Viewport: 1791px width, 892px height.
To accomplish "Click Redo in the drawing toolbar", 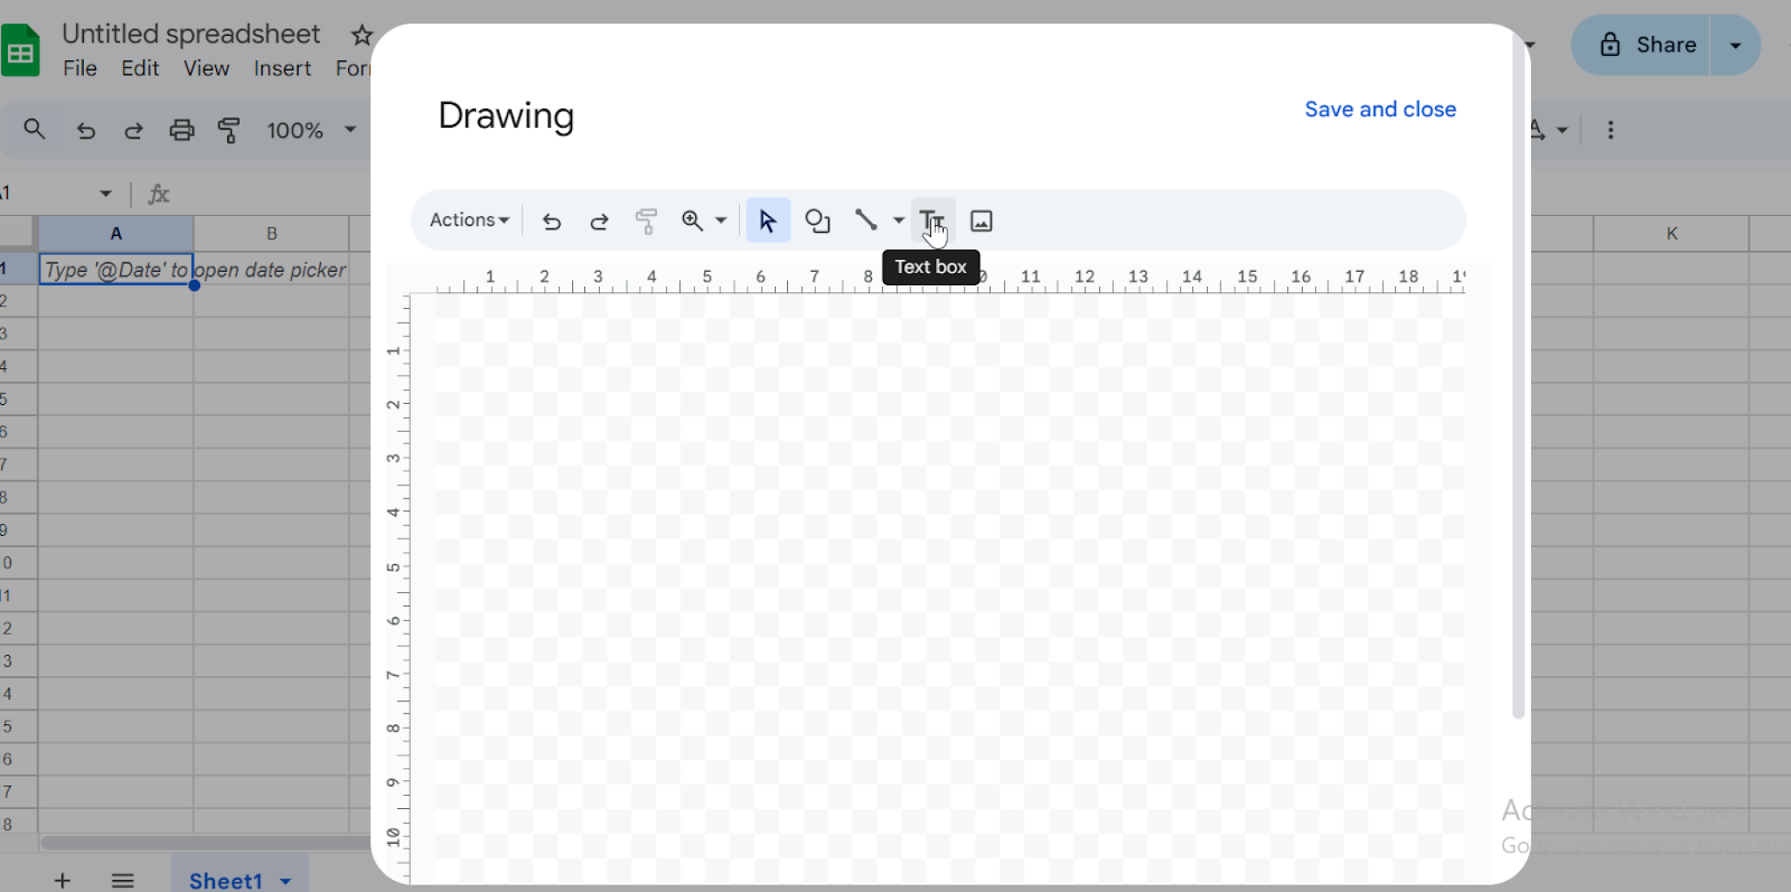I will (598, 220).
